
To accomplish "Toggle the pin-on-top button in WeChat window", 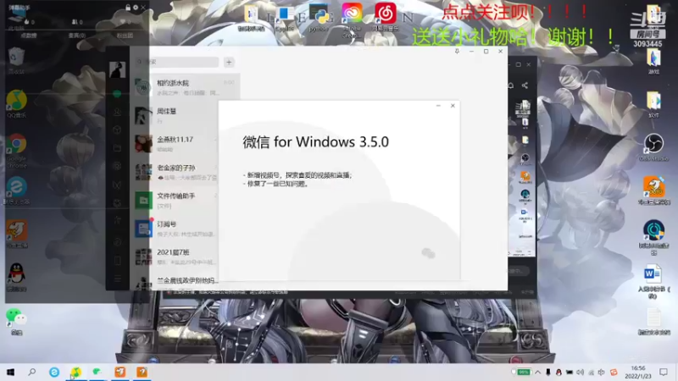I will pyautogui.click(x=457, y=52).
